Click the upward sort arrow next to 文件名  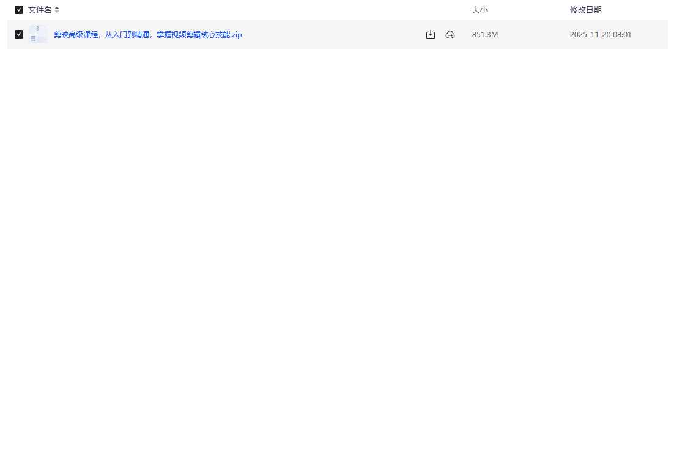point(57,8)
